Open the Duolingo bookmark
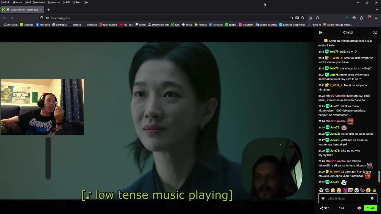This screenshot has width=381, height=214. [27, 25]
